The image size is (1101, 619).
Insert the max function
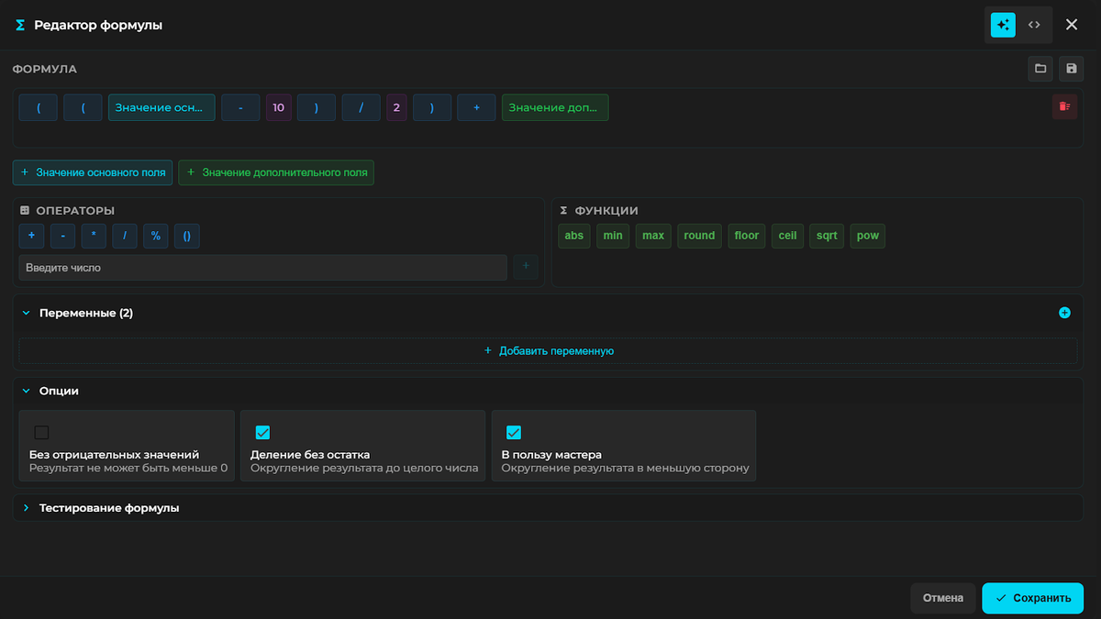[653, 236]
